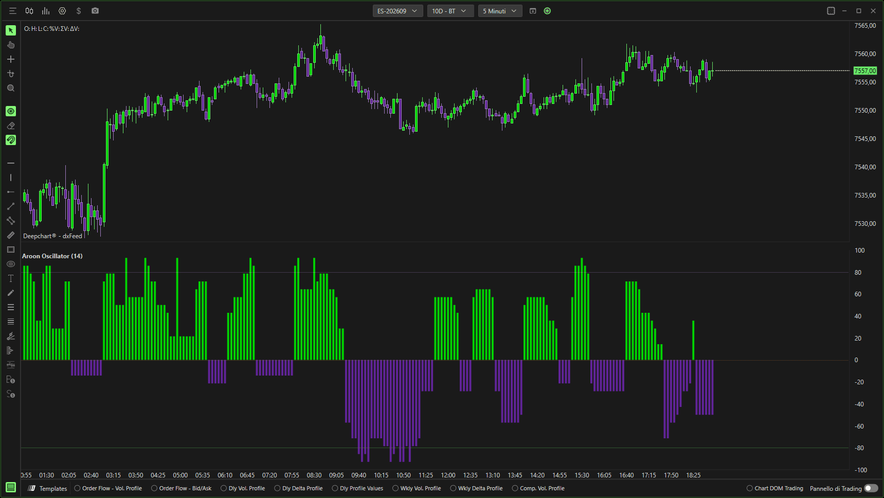Select the magnifier zoom tool
Image resolution: width=884 pixels, height=498 pixels.
(x=11, y=88)
